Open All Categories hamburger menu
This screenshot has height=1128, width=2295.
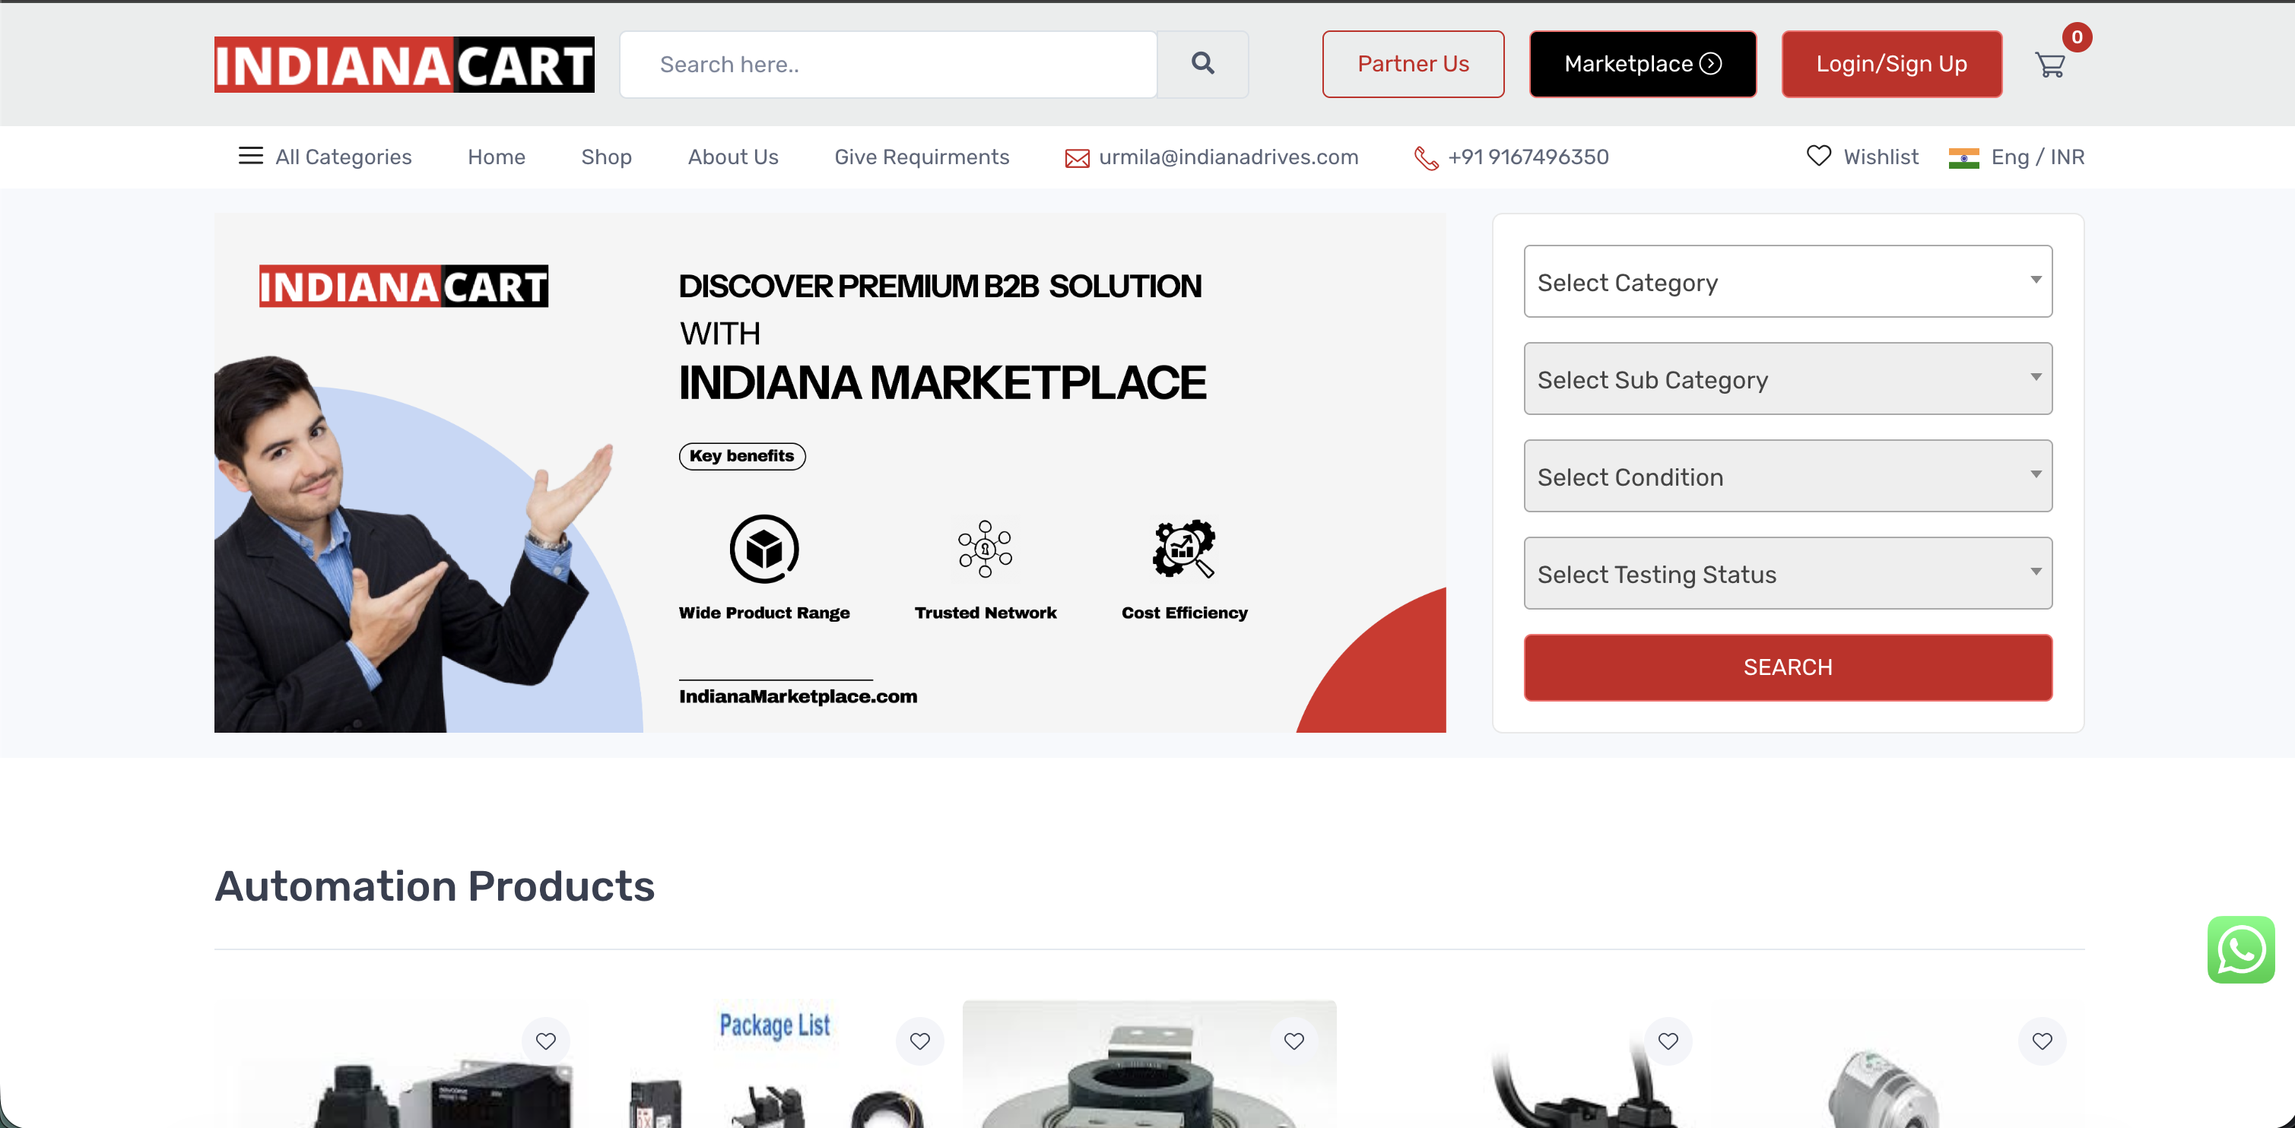tap(251, 156)
